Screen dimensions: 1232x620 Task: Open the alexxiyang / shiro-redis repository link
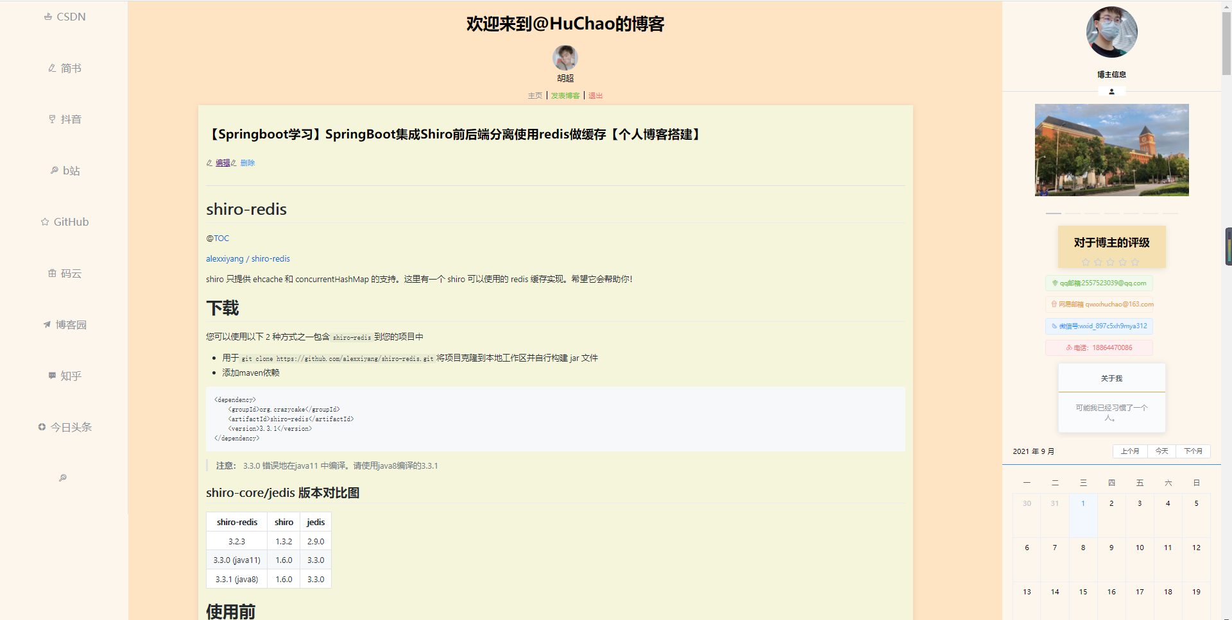pos(248,258)
